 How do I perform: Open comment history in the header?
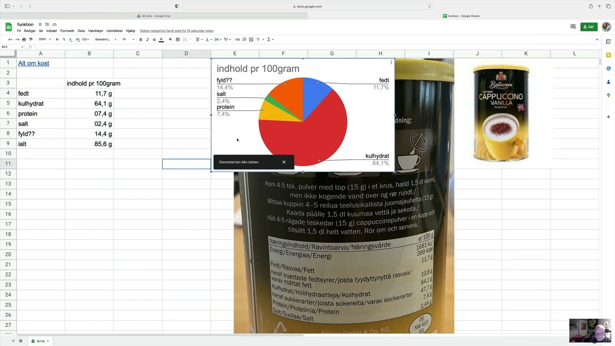(573, 27)
